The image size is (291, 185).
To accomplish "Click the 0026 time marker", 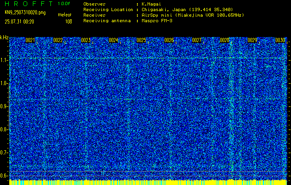I will pyautogui.click(x=169, y=40).
